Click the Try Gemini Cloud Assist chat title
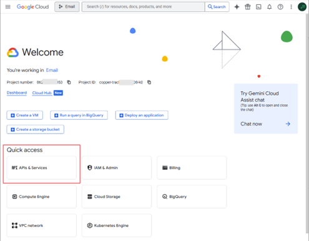309x241 pixels. [260, 97]
